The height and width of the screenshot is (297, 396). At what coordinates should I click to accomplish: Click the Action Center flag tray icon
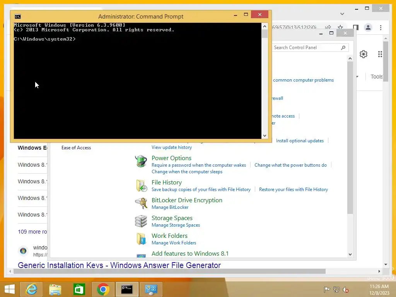click(327, 290)
